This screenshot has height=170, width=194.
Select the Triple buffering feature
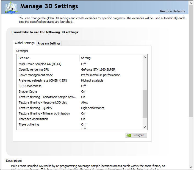pyautogui.click(x=29, y=124)
